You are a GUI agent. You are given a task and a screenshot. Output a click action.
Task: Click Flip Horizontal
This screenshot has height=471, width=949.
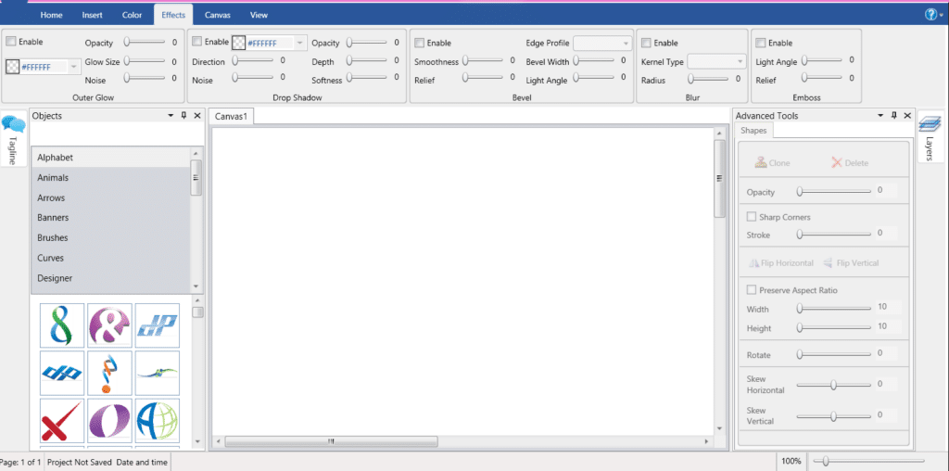click(781, 263)
